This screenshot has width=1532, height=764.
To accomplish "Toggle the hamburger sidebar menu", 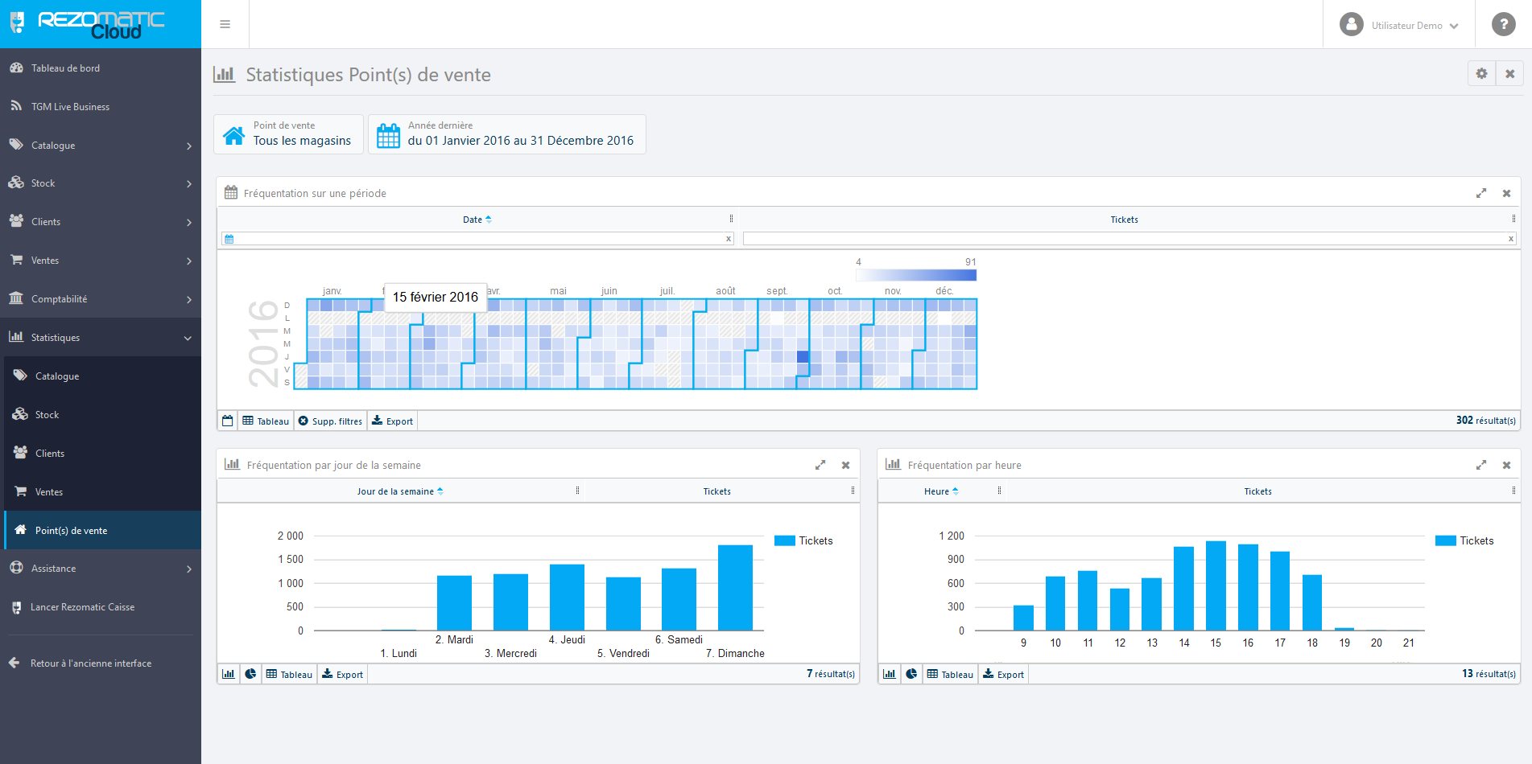I will 225,24.
